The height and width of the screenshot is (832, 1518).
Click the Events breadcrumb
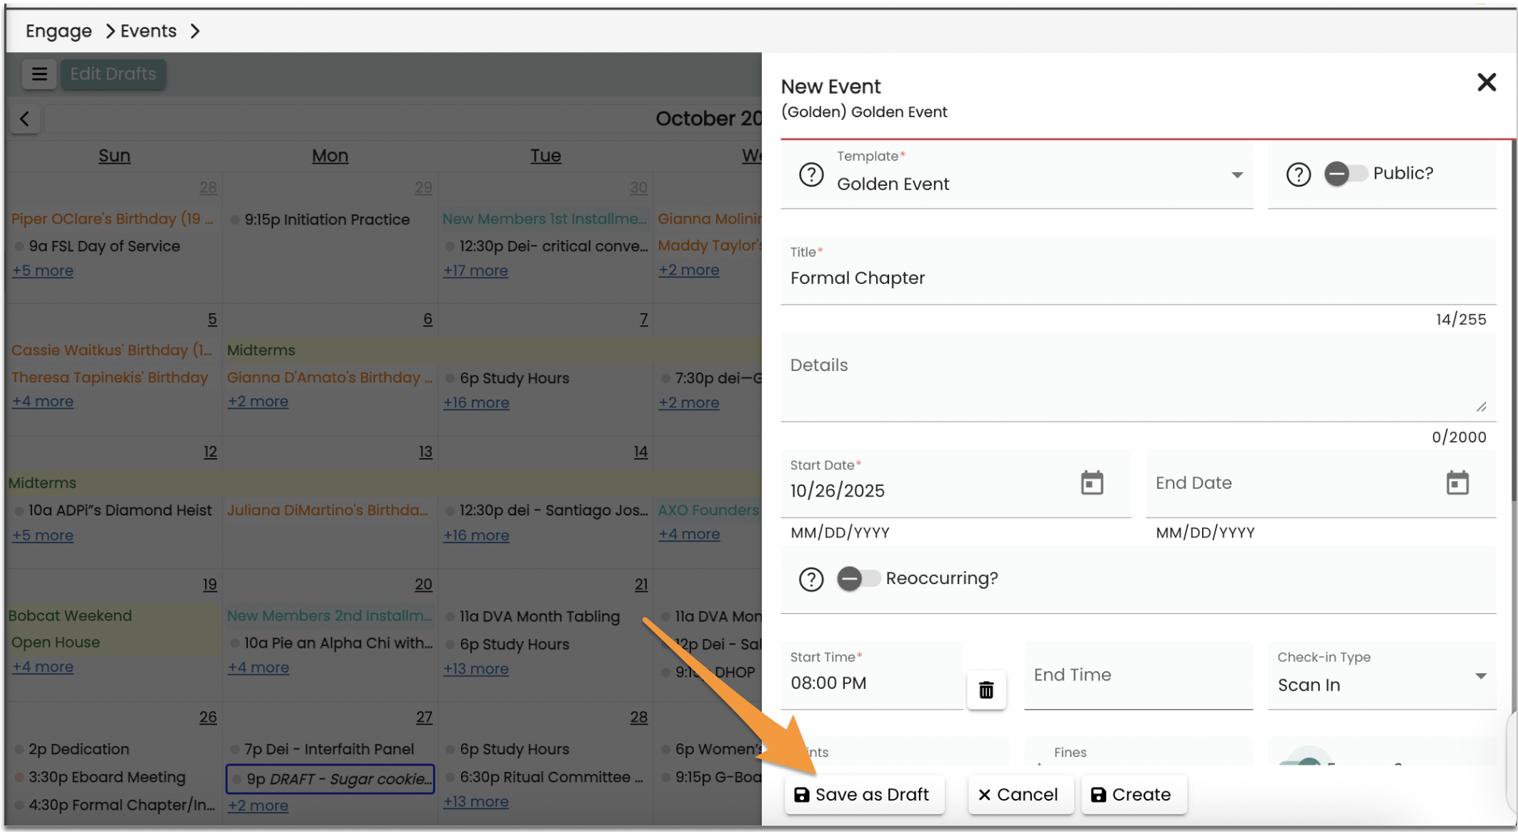click(x=148, y=31)
